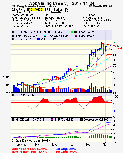This screenshot has height=153, width=123.
Task: Click the SMA (4): 94.02 label
Action: click(x=84, y=32)
